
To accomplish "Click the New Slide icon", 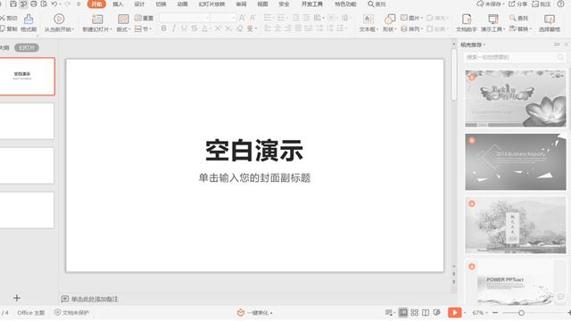I will (x=97, y=19).
